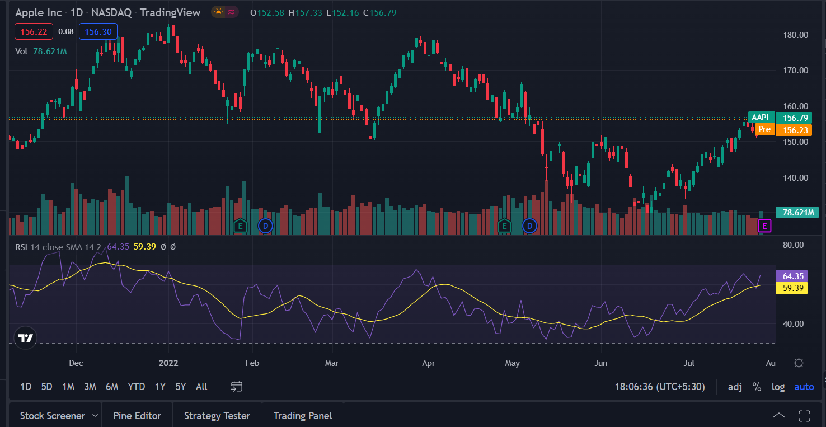
Task: Open the Stock Screener tab
Action: (53, 416)
